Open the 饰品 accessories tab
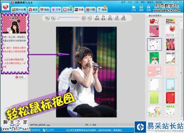Viewport: 184px width, 133px height. pyautogui.click(x=45, y=10)
